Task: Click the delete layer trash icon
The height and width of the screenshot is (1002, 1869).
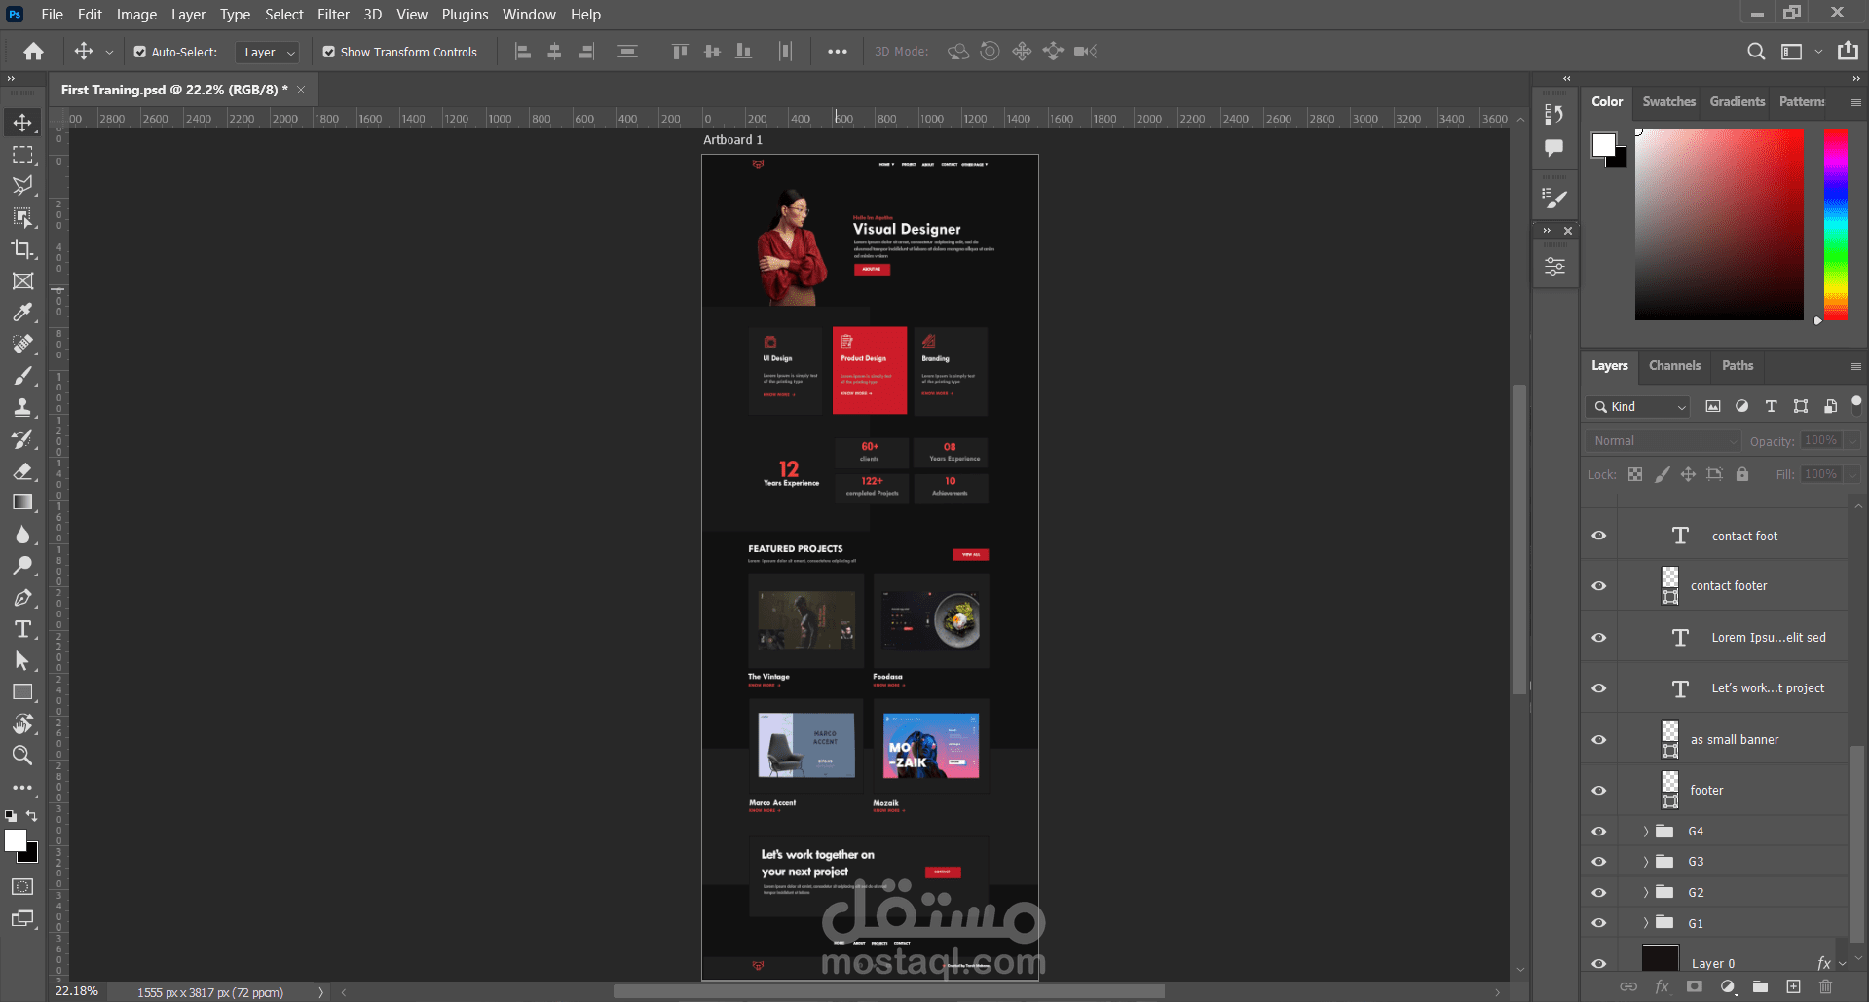Action: [1826, 986]
